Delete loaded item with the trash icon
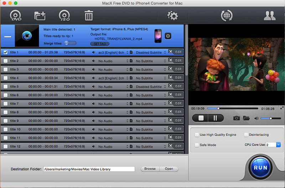The image size is (285, 188). (x=89, y=15)
